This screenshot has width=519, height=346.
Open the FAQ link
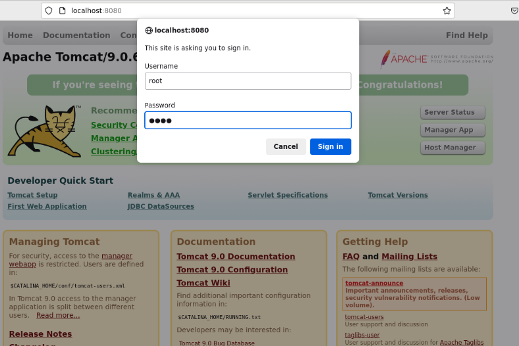point(351,256)
